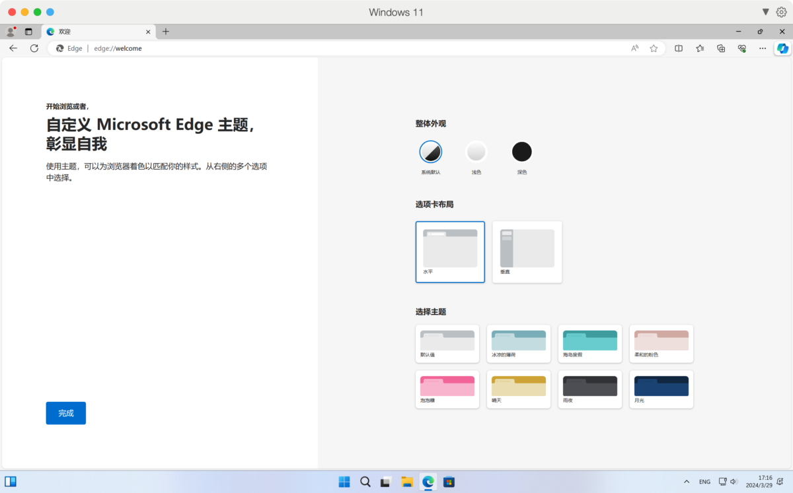Open Microsoft Store from the taskbar
Image resolution: width=793 pixels, height=493 pixels.
(x=449, y=482)
